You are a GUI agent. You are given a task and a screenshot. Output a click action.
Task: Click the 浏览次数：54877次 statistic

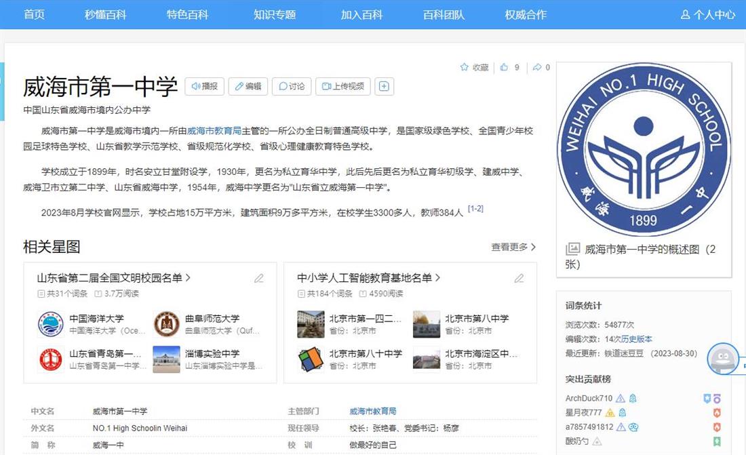pyautogui.click(x=600, y=325)
